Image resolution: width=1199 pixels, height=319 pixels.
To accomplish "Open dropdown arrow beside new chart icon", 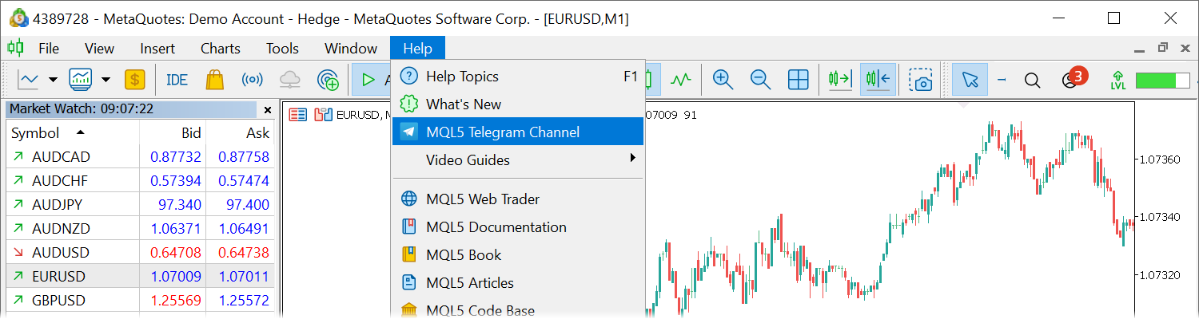I will tap(53, 80).
